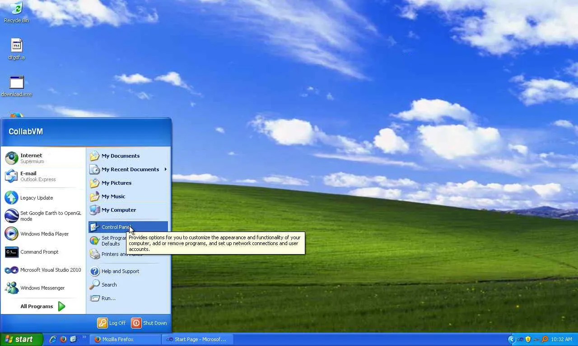The image size is (578, 346).
Task: Switch to the Mozilla Firefox taskbar button
Action: coord(126,339)
